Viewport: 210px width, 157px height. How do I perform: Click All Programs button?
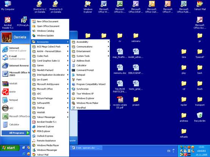pyautogui.click(x=16, y=133)
